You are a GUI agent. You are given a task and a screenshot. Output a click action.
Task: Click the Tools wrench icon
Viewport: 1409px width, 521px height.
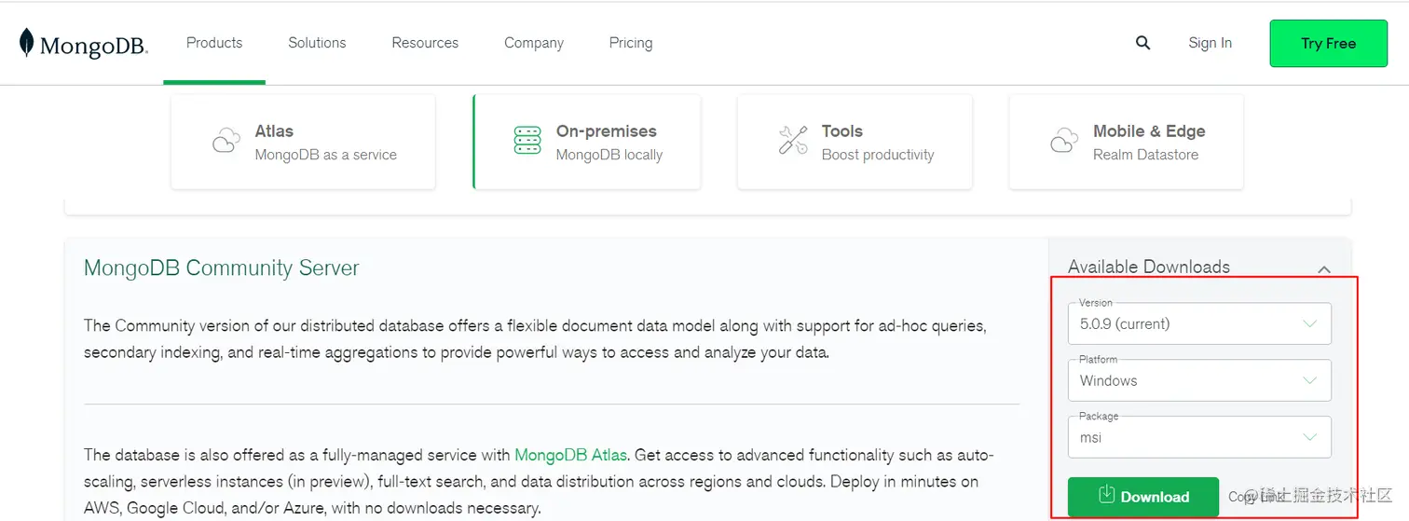click(793, 141)
